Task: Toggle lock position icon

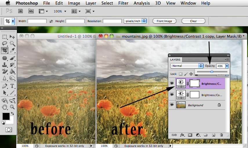Action: click(191, 74)
